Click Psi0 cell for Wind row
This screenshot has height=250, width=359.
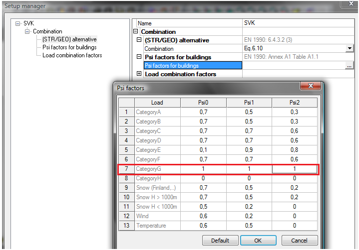[x=203, y=217]
